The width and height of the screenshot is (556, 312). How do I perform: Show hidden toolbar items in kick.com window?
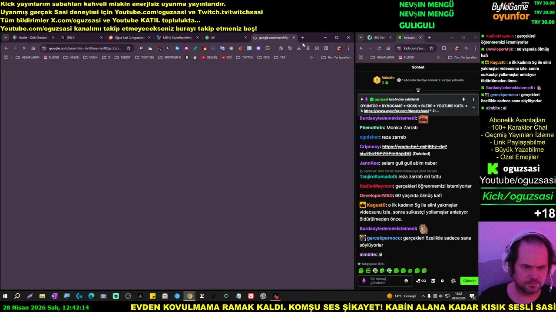point(466,48)
